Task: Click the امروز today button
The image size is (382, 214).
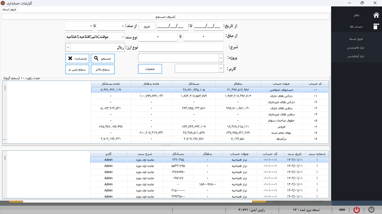Action: pos(147,26)
